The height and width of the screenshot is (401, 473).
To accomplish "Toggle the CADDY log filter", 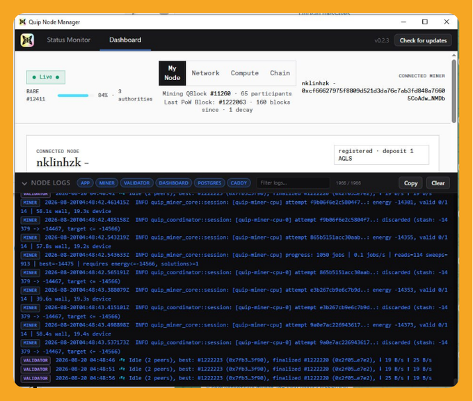I will coord(239,183).
